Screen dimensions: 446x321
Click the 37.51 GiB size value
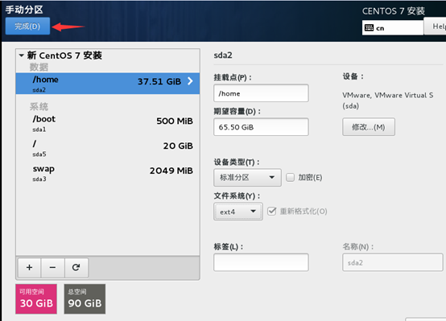159,81
